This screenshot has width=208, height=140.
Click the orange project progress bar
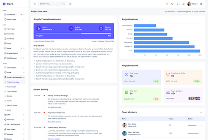tap(59, 33)
